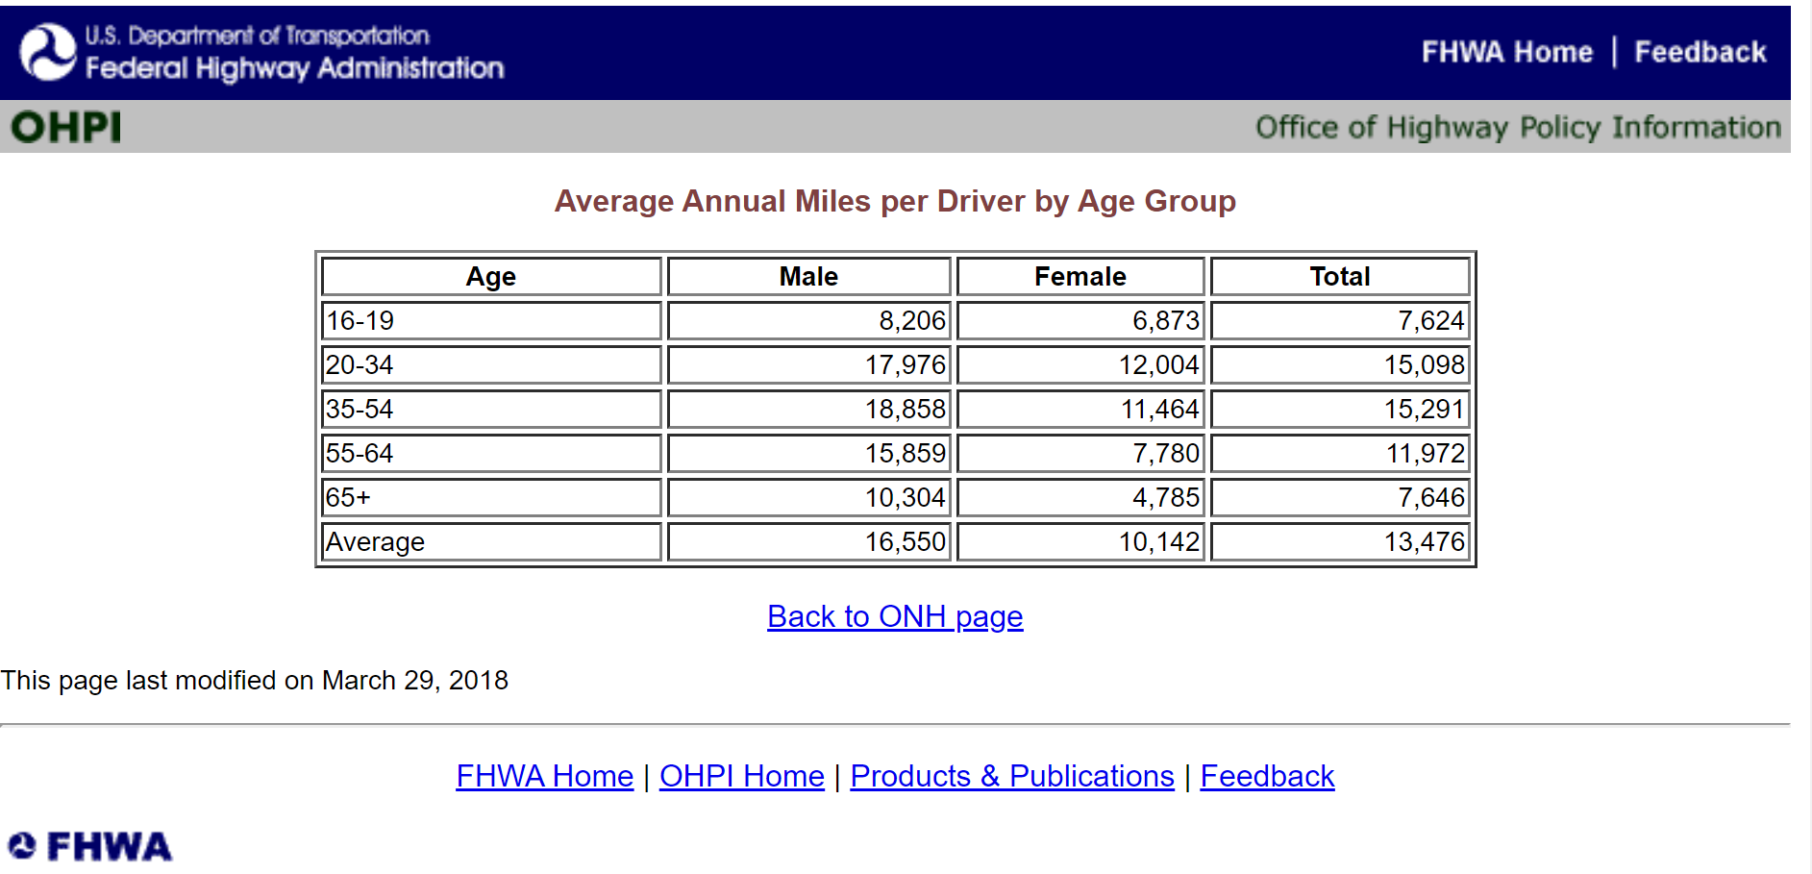Click the DOT Federal Highway Administration logo
This screenshot has width=1812, height=874.
pyautogui.click(x=261, y=52)
